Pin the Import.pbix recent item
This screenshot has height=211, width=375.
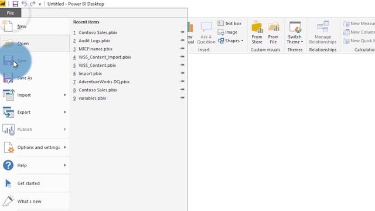182,73
